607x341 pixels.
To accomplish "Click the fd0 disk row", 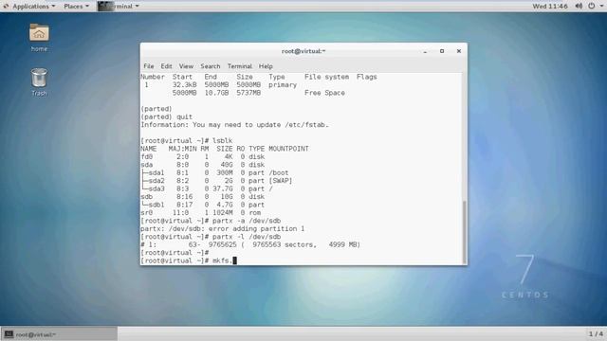I will 203,156.
